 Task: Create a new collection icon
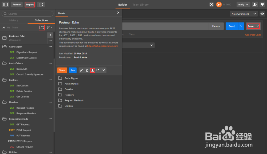42,27
